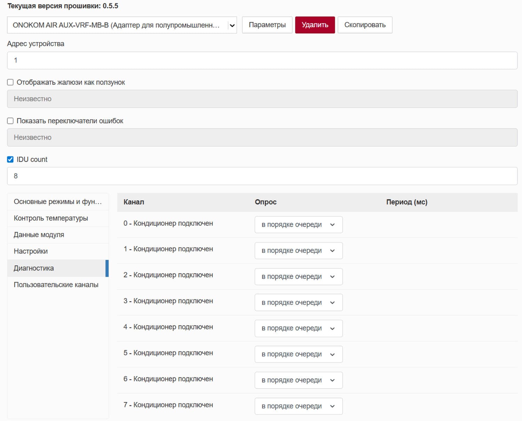The width and height of the screenshot is (522, 421).
Task: Click the Параметры button
Action: tap(267, 25)
